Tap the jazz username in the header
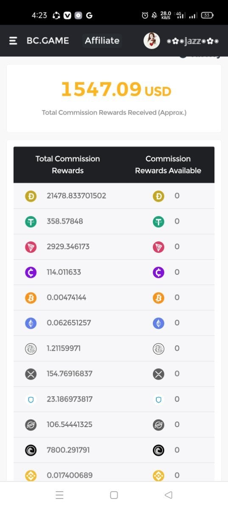228x509 pixels. (193, 41)
